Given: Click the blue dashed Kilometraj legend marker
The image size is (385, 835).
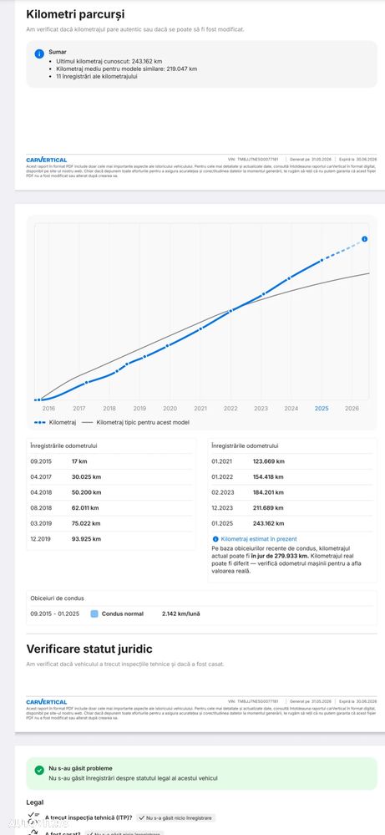Looking at the screenshot, I should point(40,422).
